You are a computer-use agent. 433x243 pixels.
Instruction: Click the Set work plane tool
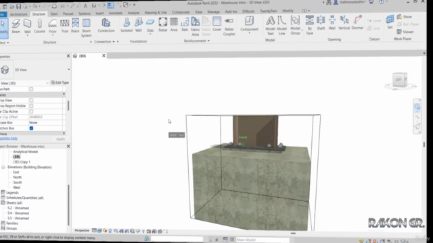click(x=390, y=22)
